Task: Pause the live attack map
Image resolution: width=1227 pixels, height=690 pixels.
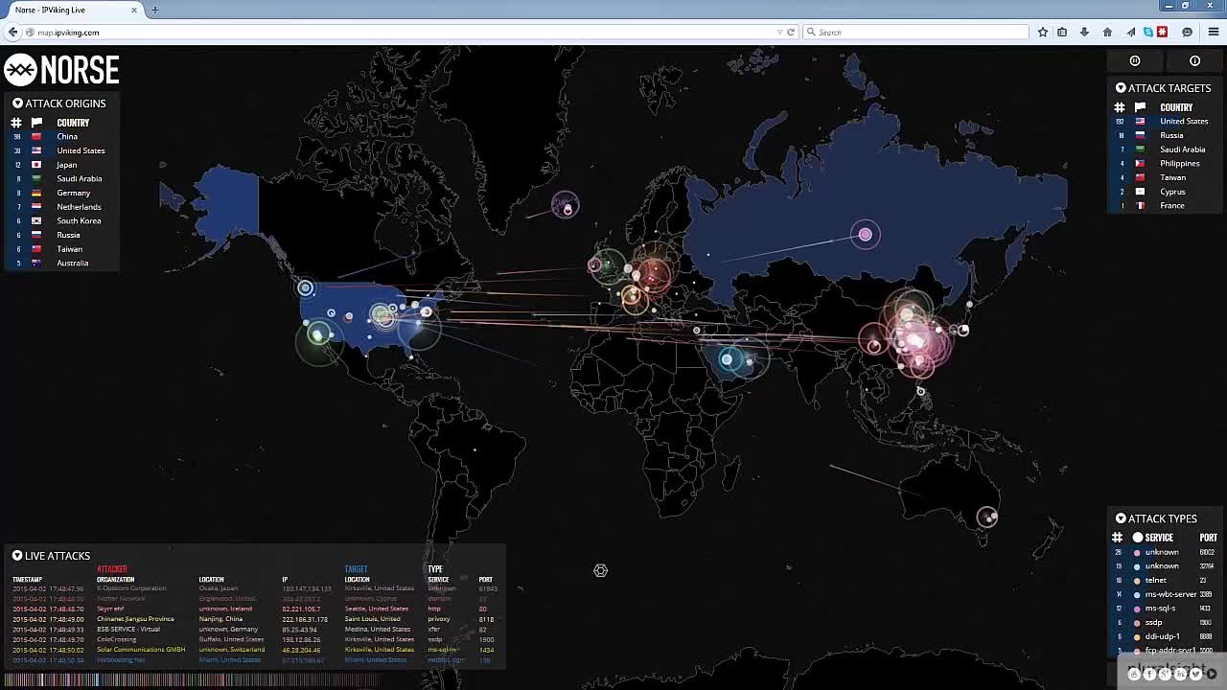Action: pos(1135,60)
